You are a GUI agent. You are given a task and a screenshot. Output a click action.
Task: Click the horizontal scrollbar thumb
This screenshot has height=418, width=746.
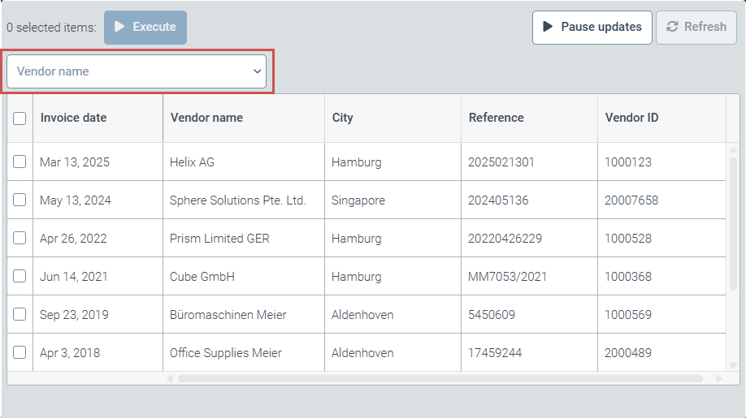pyautogui.click(x=440, y=378)
